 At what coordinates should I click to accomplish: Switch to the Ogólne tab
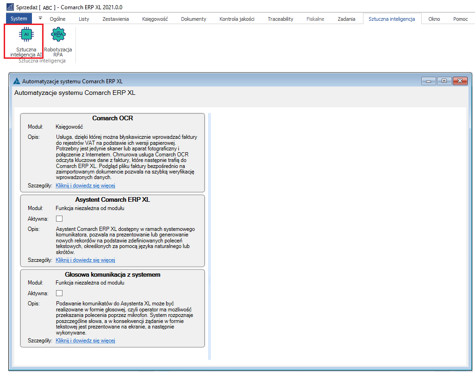[x=57, y=19]
